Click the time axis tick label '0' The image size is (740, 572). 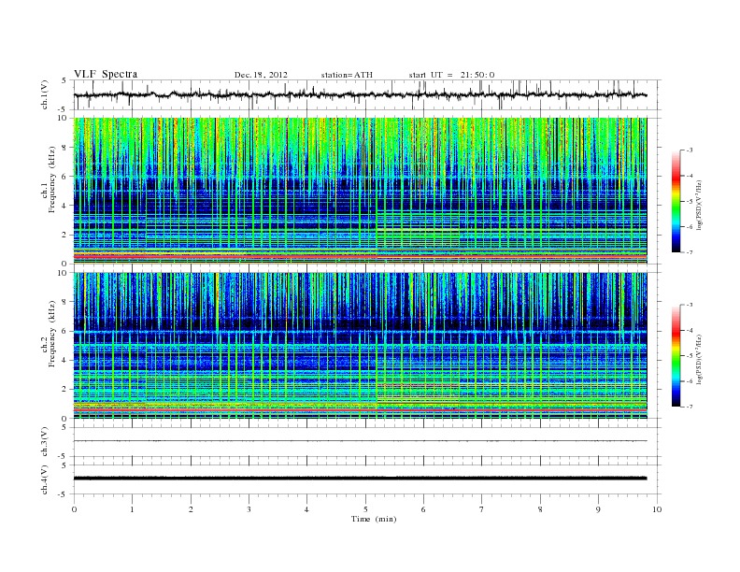pos(74,509)
